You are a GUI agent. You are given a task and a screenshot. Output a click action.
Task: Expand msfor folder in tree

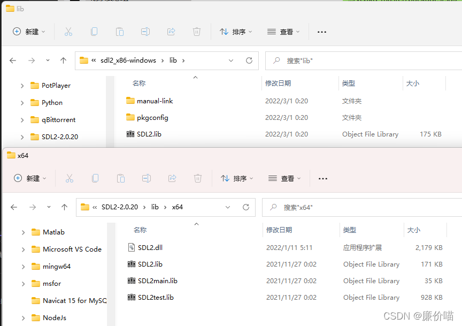24,284
